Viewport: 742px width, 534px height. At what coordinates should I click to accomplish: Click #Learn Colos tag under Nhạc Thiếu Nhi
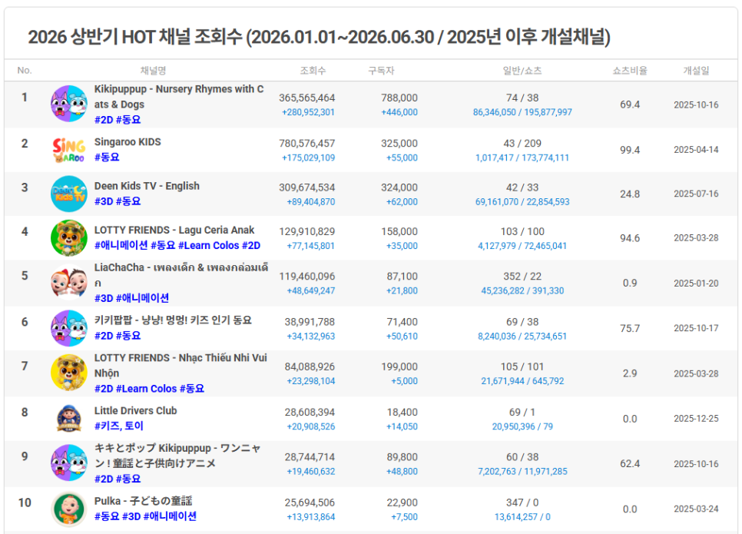146,389
